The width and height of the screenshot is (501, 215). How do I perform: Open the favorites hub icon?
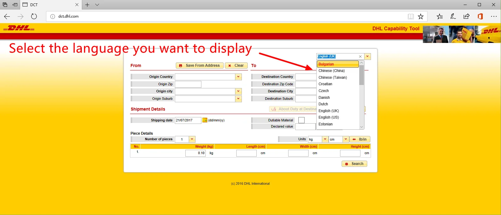click(x=440, y=16)
